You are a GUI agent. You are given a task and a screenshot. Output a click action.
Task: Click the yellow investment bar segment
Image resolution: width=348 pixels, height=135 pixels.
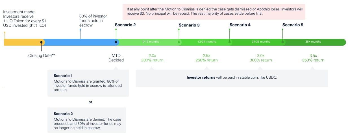23,42
